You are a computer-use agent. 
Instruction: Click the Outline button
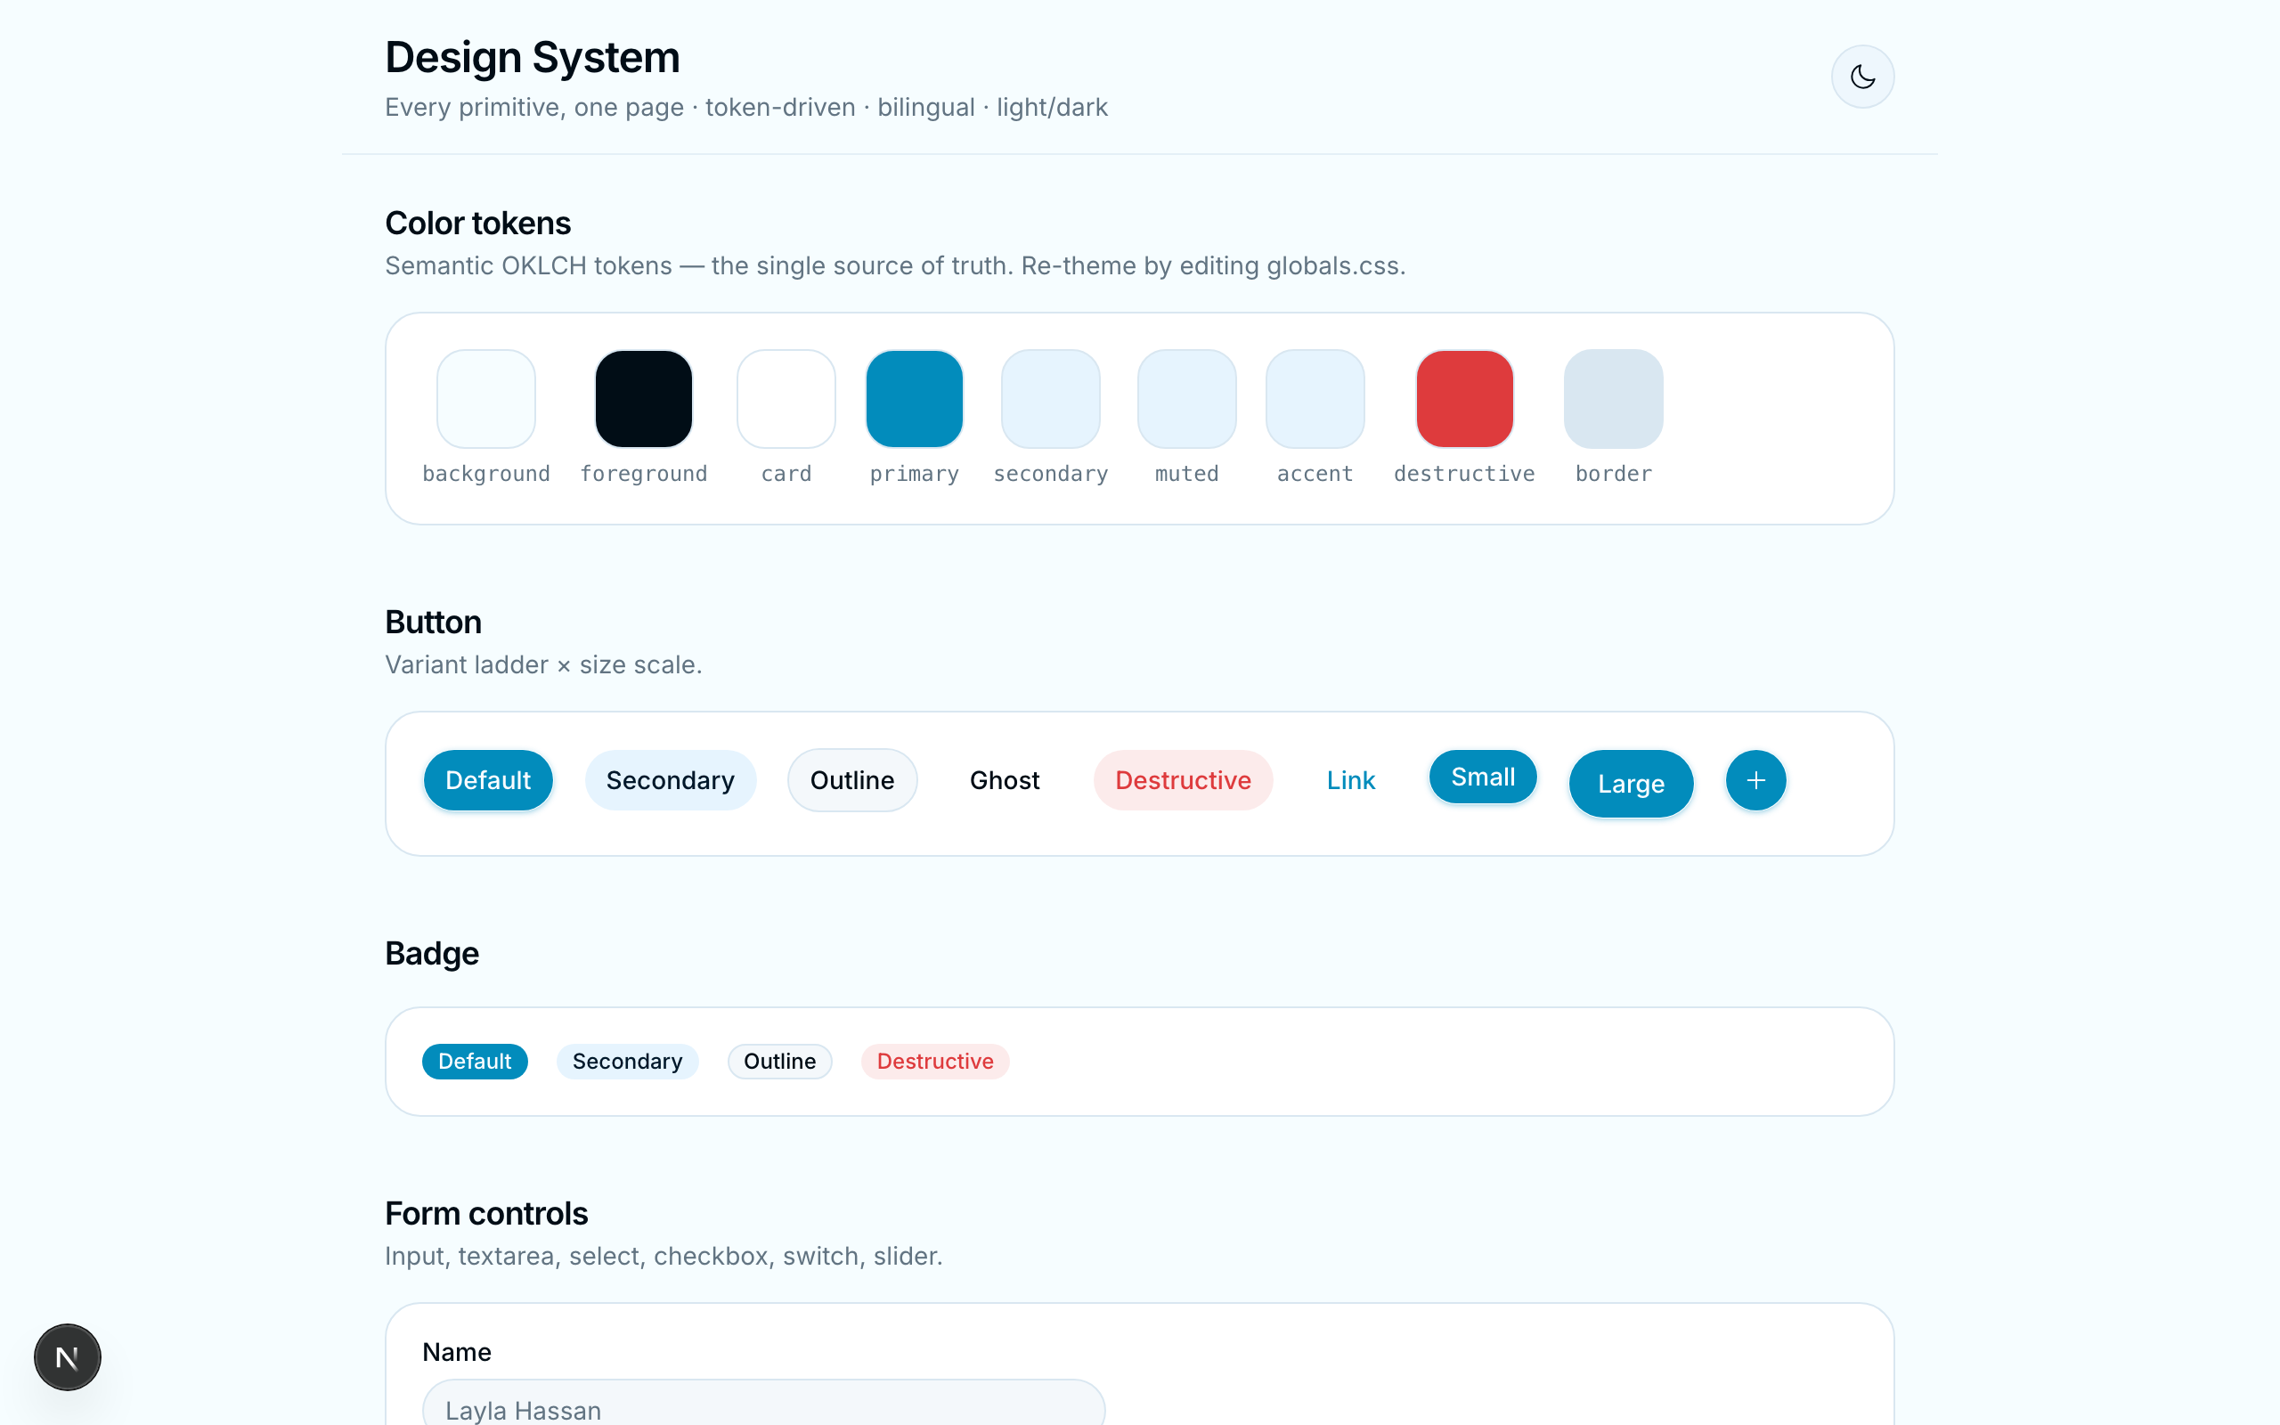[x=851, y=780]
